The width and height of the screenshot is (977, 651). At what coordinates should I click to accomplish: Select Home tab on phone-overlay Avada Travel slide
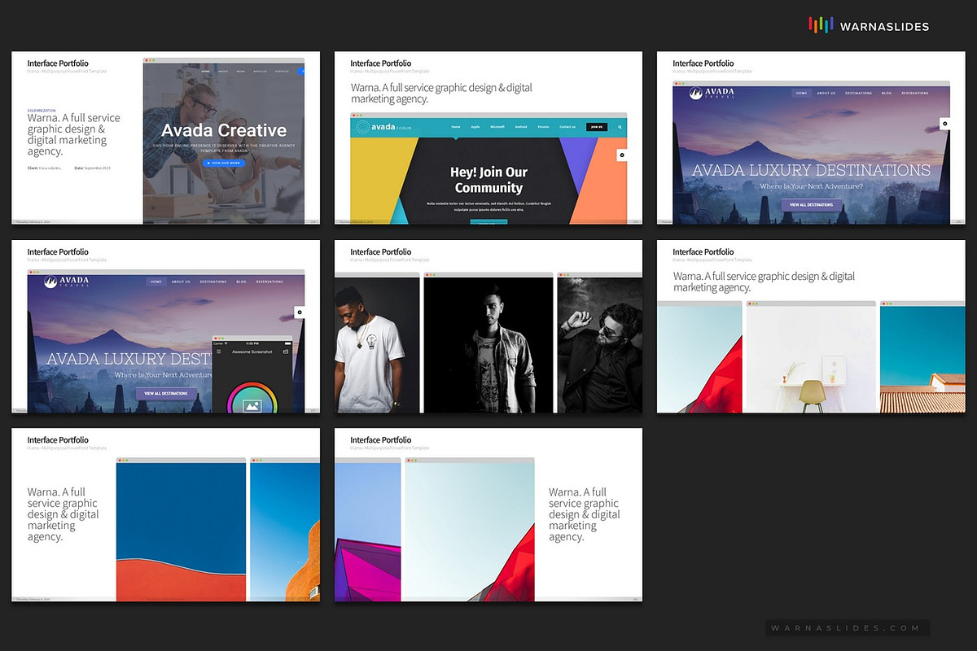tap(156, 282)
